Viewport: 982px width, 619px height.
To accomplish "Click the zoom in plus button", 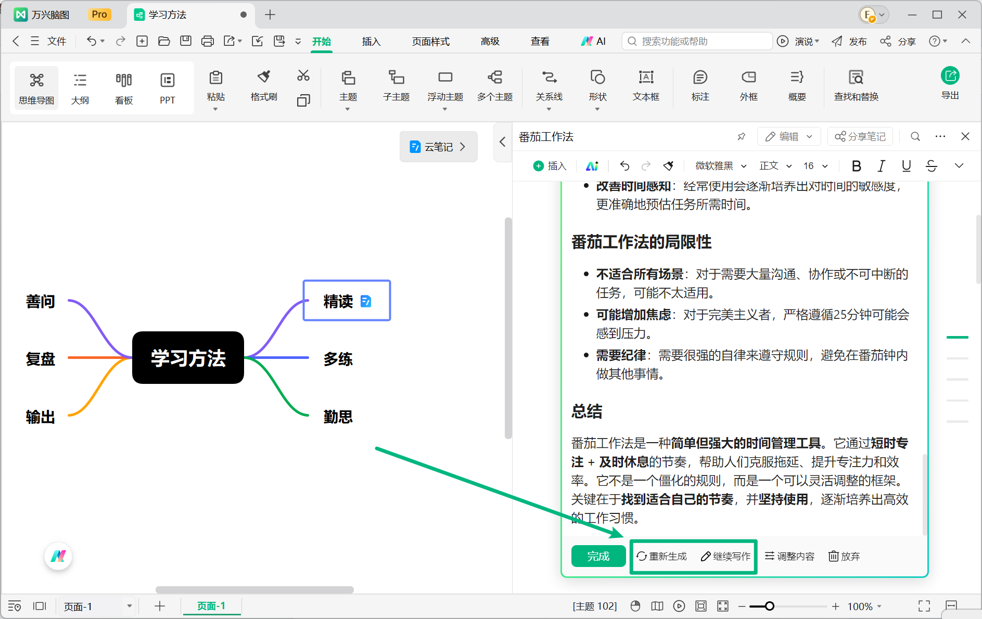I will (835, 606).
